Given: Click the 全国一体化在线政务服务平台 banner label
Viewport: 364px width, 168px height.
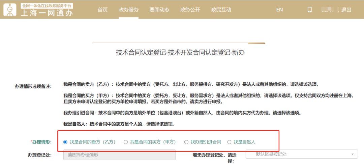Looking at the screenshot, I should click(47, 6).
